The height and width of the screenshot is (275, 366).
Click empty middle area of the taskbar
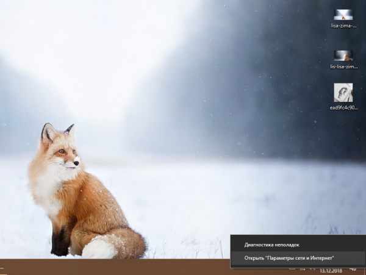122,267
